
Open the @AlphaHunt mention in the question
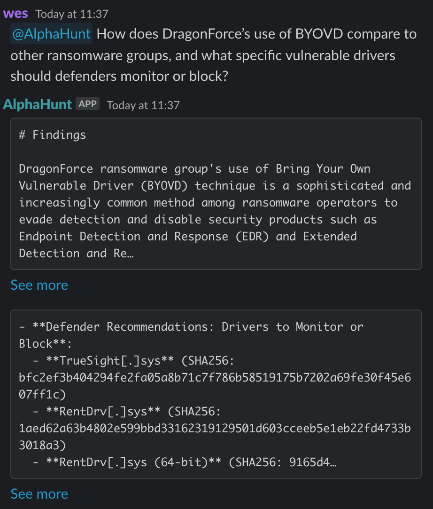tap(52, 34)
